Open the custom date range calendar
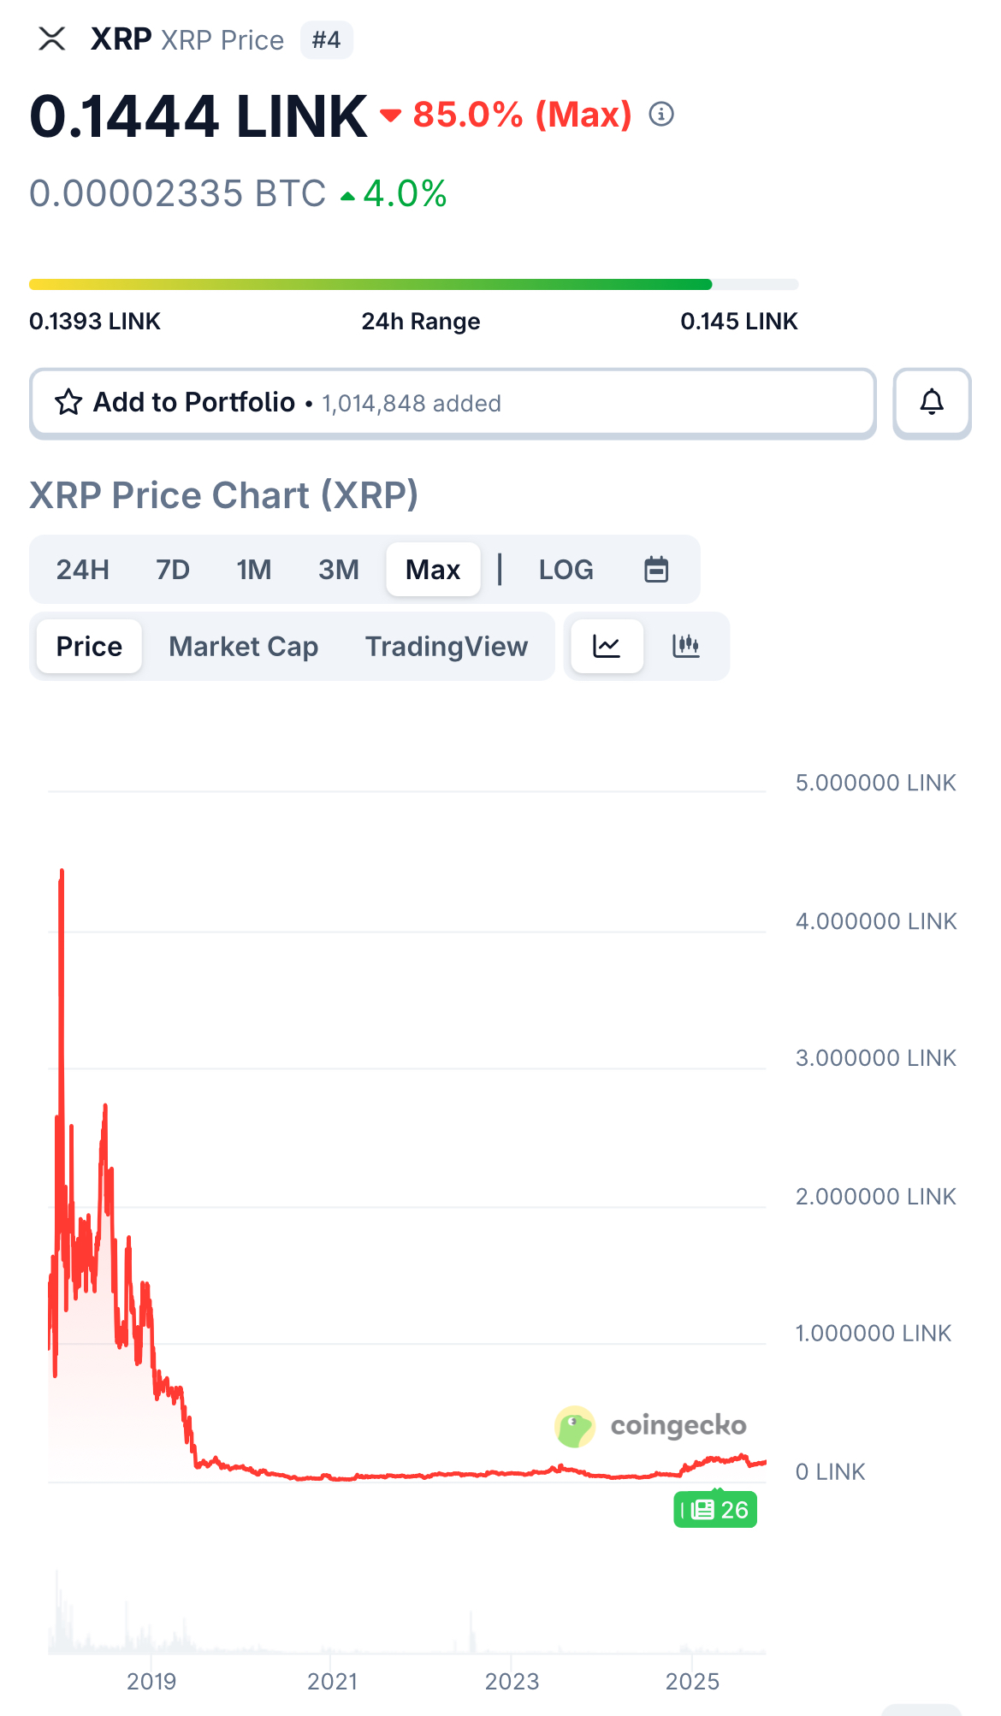Viewport: 1001px width, 1716px height. 656,569
